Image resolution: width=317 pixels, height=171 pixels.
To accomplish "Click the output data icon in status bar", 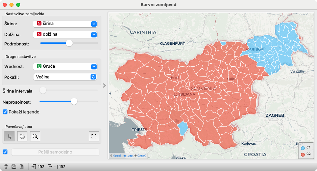I will point(50,166).
